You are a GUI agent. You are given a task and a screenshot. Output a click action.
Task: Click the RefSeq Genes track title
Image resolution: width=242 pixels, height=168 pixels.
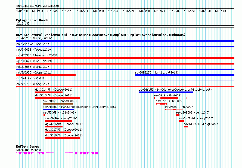(27, 146)
